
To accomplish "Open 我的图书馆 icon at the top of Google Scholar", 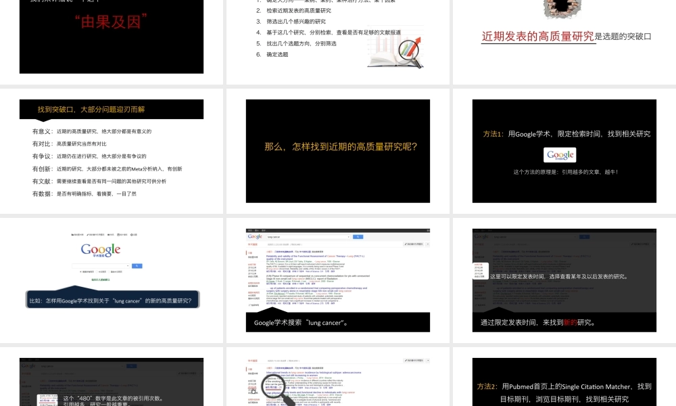I will [x=75, y=235].
